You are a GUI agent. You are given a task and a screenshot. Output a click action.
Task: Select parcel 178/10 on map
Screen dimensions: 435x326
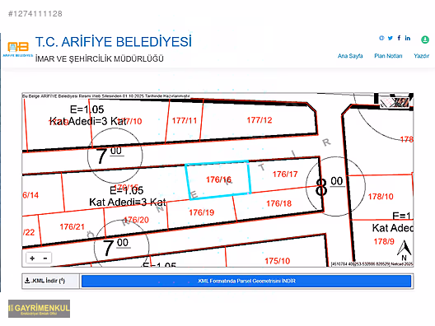click(381, 197)
